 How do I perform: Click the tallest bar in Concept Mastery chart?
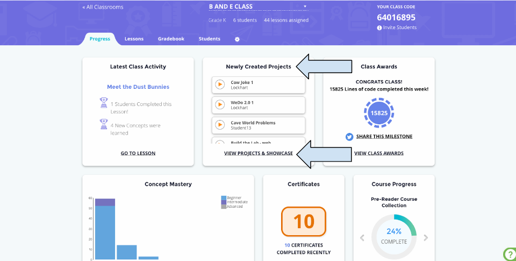point(105,229)
